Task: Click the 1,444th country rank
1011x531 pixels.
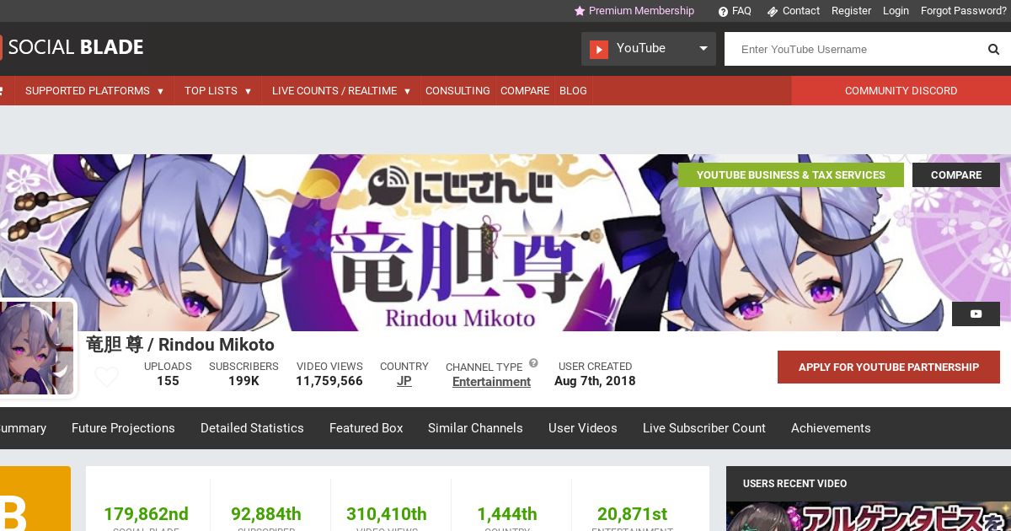Action: click(507, 514)
